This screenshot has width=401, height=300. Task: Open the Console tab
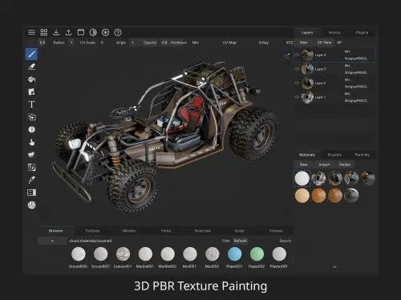276,231
